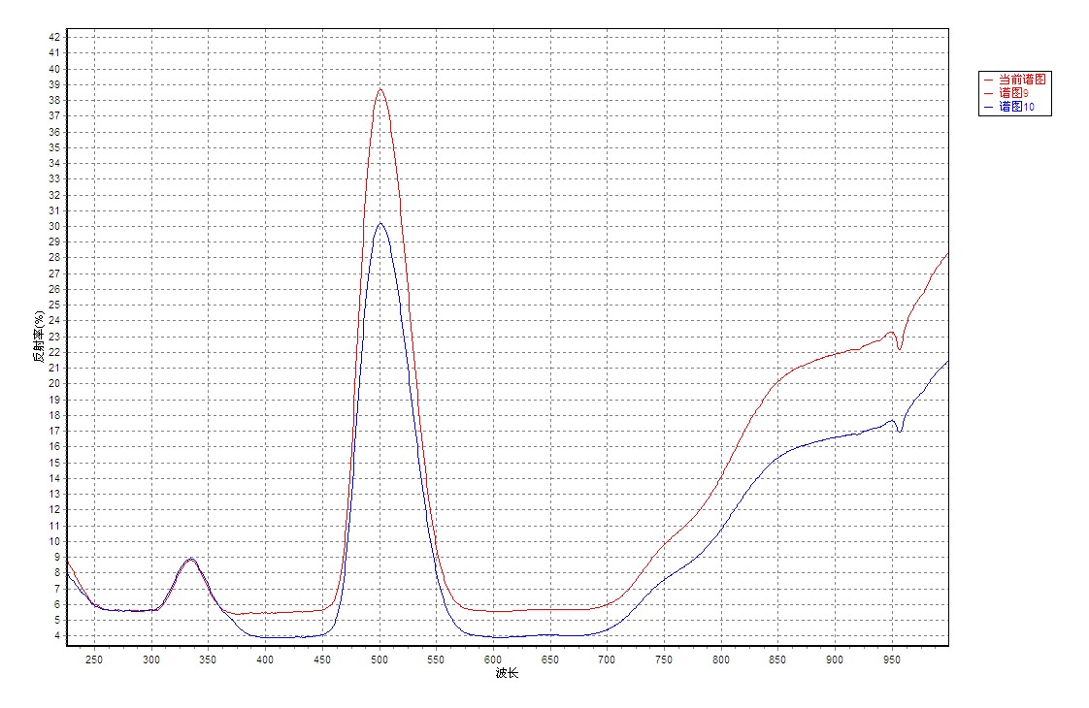
Task: Click the red curve's peak near 500 nm
Action: (x=380, y=89)
